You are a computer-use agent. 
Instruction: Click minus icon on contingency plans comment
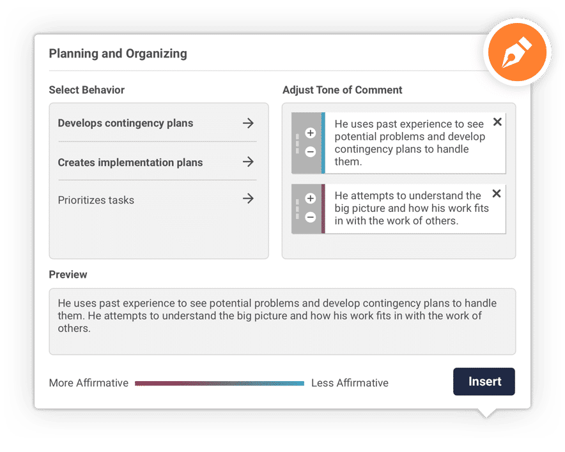(x=310, y=152)
